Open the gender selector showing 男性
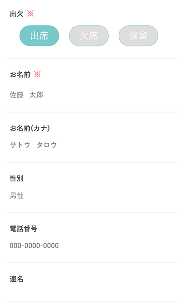 pos(92,196)
